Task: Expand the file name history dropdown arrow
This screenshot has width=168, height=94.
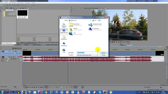Action: (97, 53)
